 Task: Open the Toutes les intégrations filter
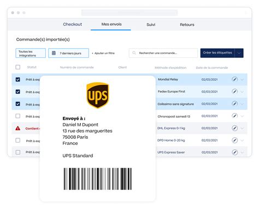[x=31, y=53]
